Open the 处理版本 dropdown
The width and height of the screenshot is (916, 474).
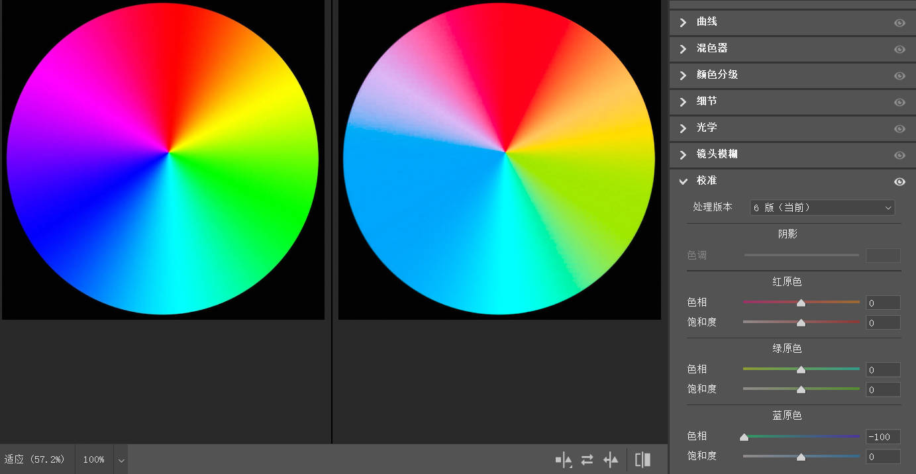tap(822, 207)
